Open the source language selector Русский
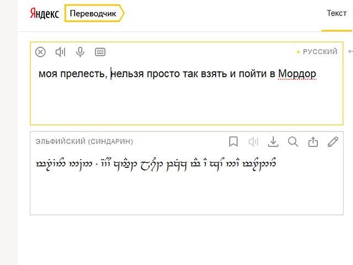Screen dimensions: 353x265 319,52
